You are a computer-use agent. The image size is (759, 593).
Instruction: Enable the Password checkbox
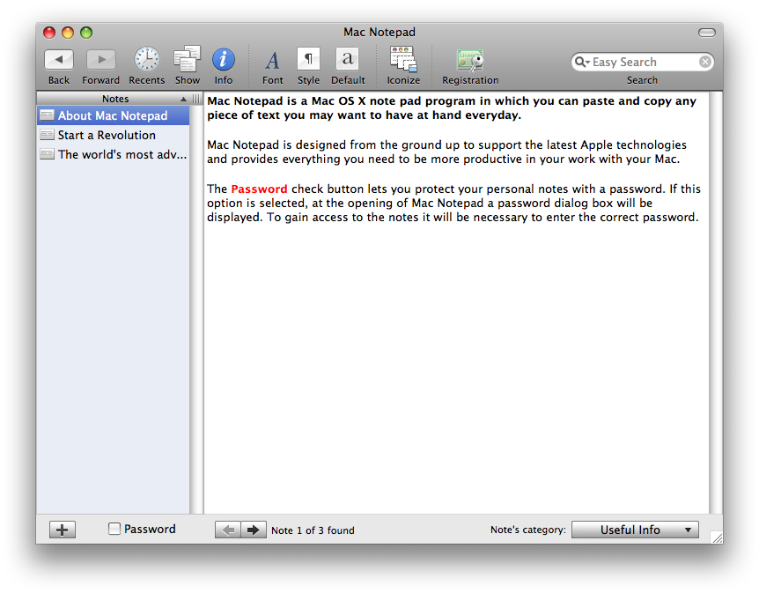pyautogui.click(x=114, y=530)
